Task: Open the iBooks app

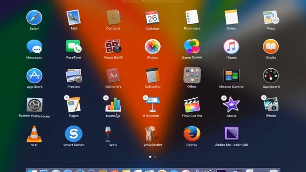Action: 271,46
